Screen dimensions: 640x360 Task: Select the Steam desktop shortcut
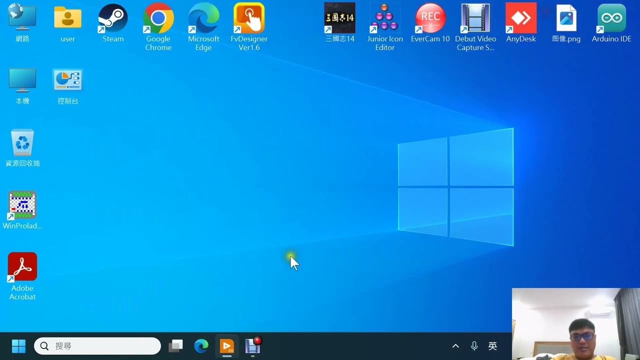113,22
